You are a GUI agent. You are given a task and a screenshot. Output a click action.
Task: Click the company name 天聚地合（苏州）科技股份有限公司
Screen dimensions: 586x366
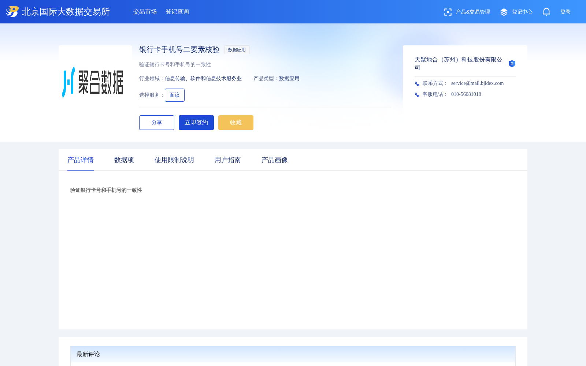click(x=459, y=63)
